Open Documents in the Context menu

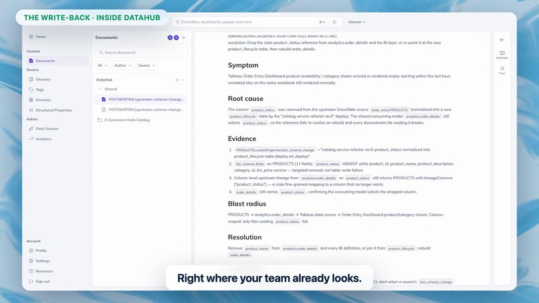click(57, 60)
